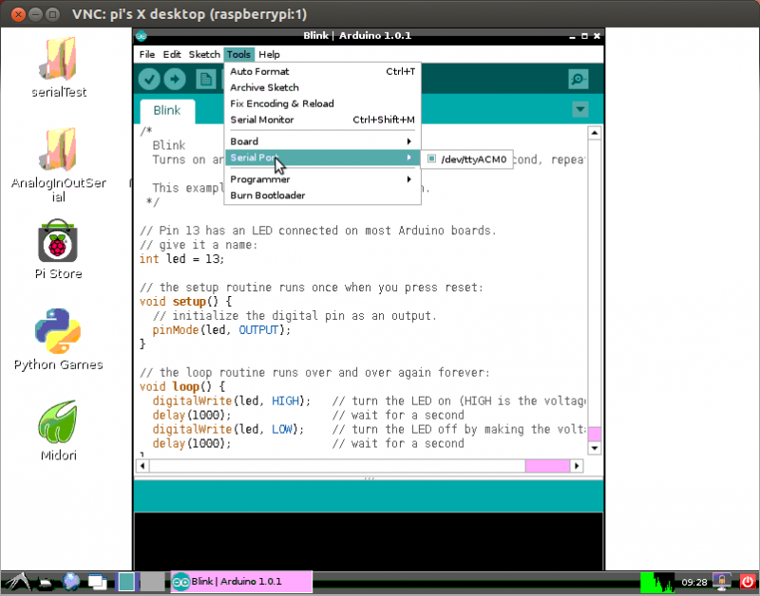Click the 'void setup() {' code line

(x=185, y=302)
